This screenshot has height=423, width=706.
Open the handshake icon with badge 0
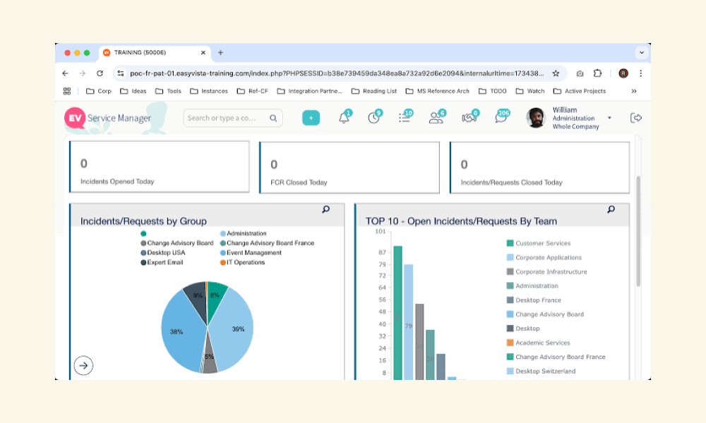pyautogui.click(x=469, y=118)
